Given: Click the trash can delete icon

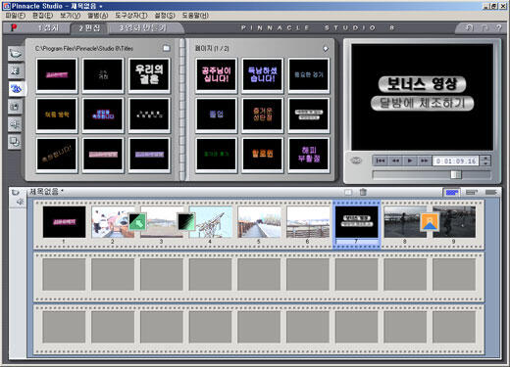Looking at the screenshot, I should pyautogui.click(x=363, y=192).
